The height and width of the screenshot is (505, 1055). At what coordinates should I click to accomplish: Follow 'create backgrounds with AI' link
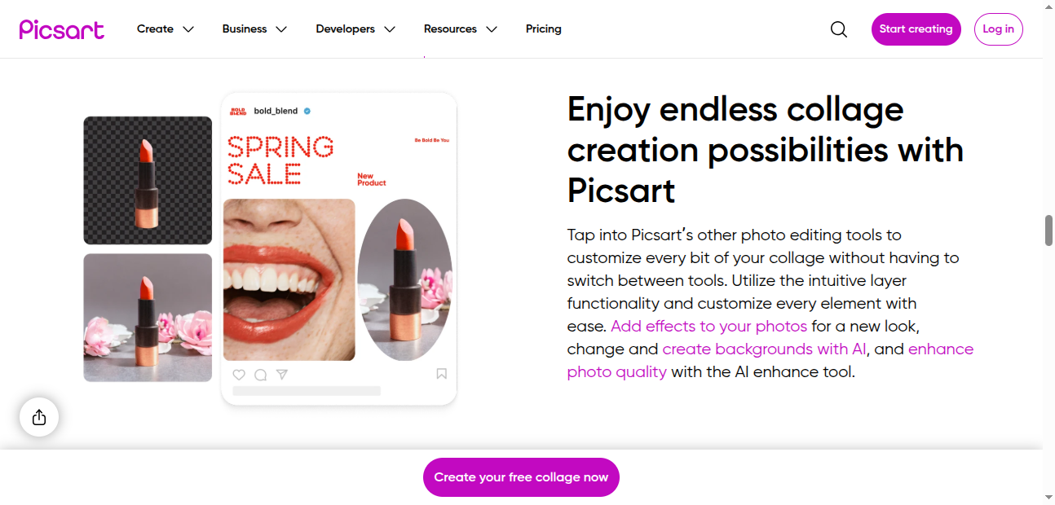coord(764,349)
